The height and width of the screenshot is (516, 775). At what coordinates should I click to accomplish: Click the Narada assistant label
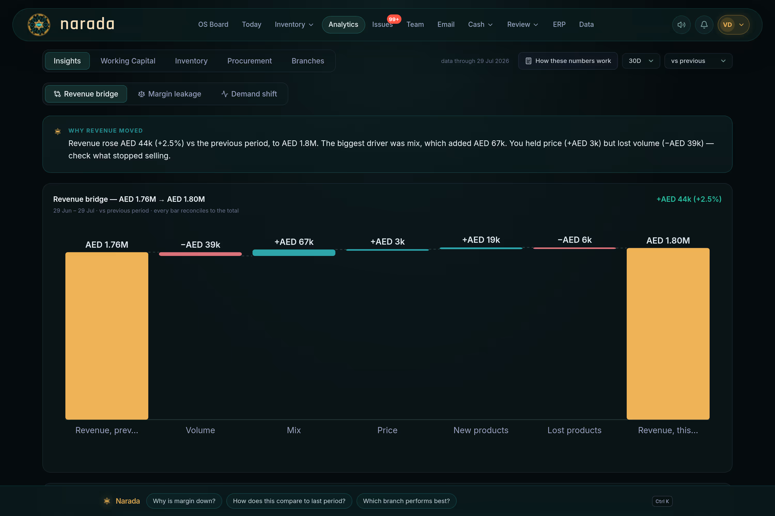tap(128, 501)
